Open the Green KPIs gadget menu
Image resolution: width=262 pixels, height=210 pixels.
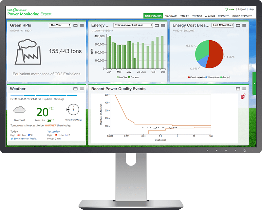[x=82, y=25]
